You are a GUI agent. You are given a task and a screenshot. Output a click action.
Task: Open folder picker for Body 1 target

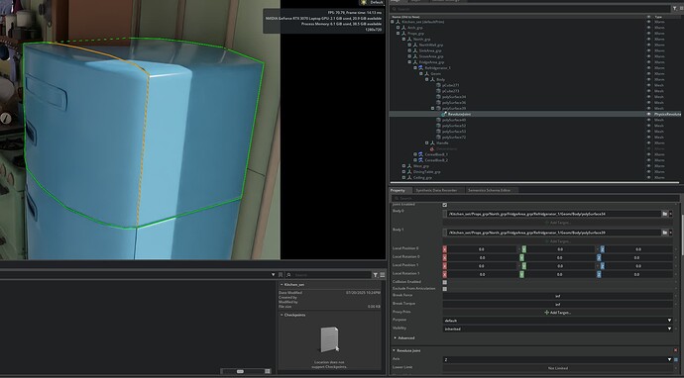[x=664, y=233]
